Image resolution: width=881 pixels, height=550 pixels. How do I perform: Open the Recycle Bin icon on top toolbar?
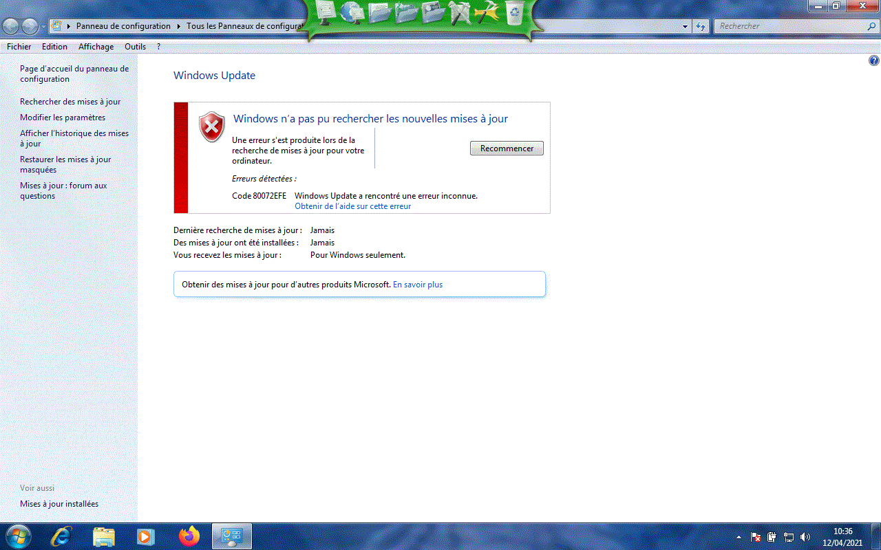pos(513,12)
